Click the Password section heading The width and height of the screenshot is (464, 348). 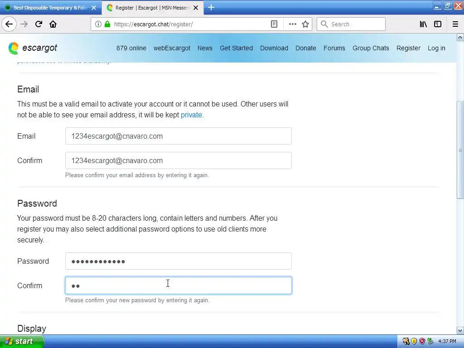pos(37,203)
